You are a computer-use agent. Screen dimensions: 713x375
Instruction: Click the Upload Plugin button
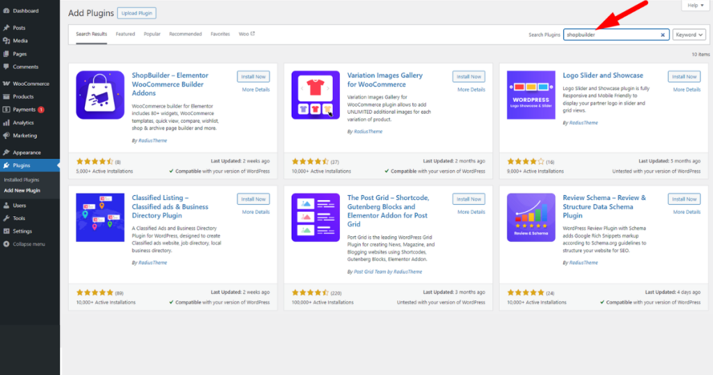tap(137, 13)
